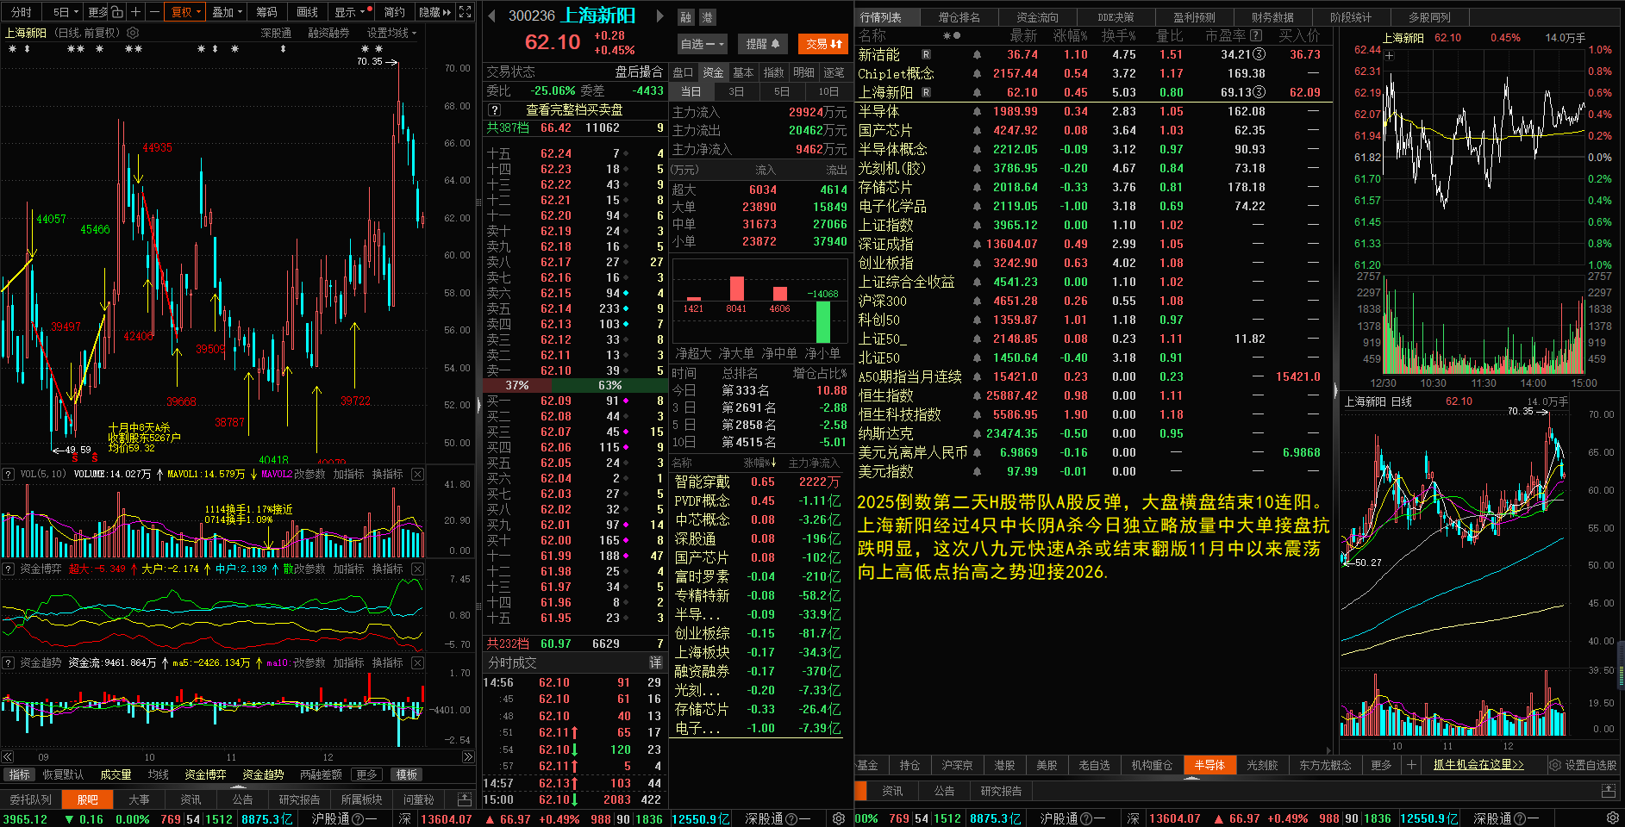Close the 资金博弈 indicator panel
The image size is (1625, 827).
(x=417, y=569)
